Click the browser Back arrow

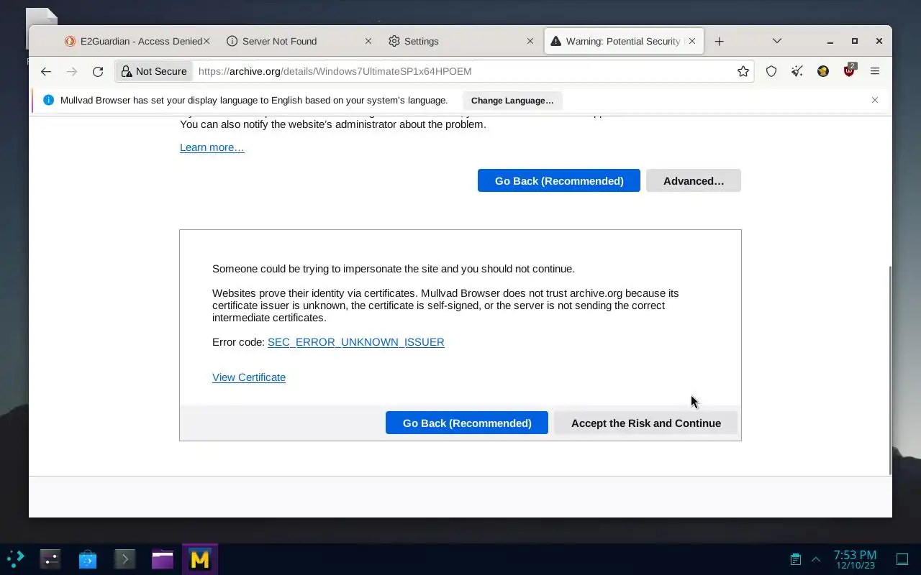(46, 71)
